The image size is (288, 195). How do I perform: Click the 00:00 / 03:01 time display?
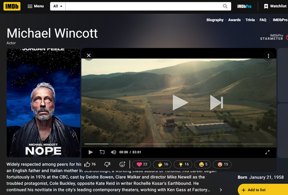point(130,152)
